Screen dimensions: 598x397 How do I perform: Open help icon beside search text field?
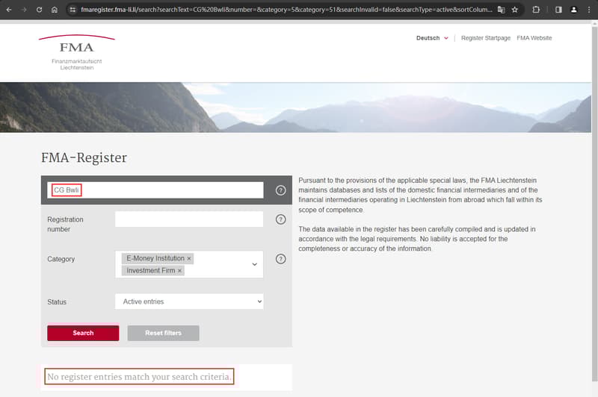pos(281,190)
